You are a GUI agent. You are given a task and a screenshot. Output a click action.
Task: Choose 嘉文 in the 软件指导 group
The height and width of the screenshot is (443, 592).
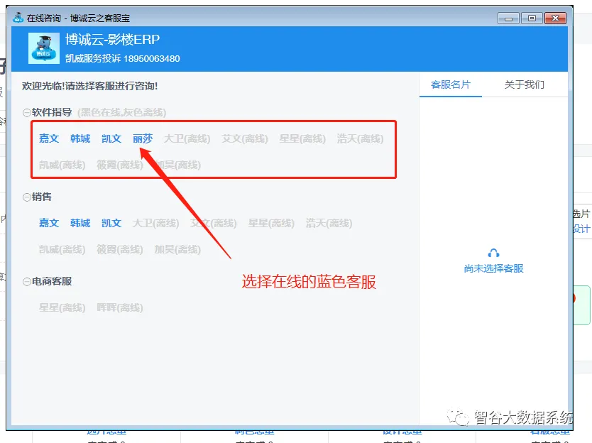tap(49, 138)
